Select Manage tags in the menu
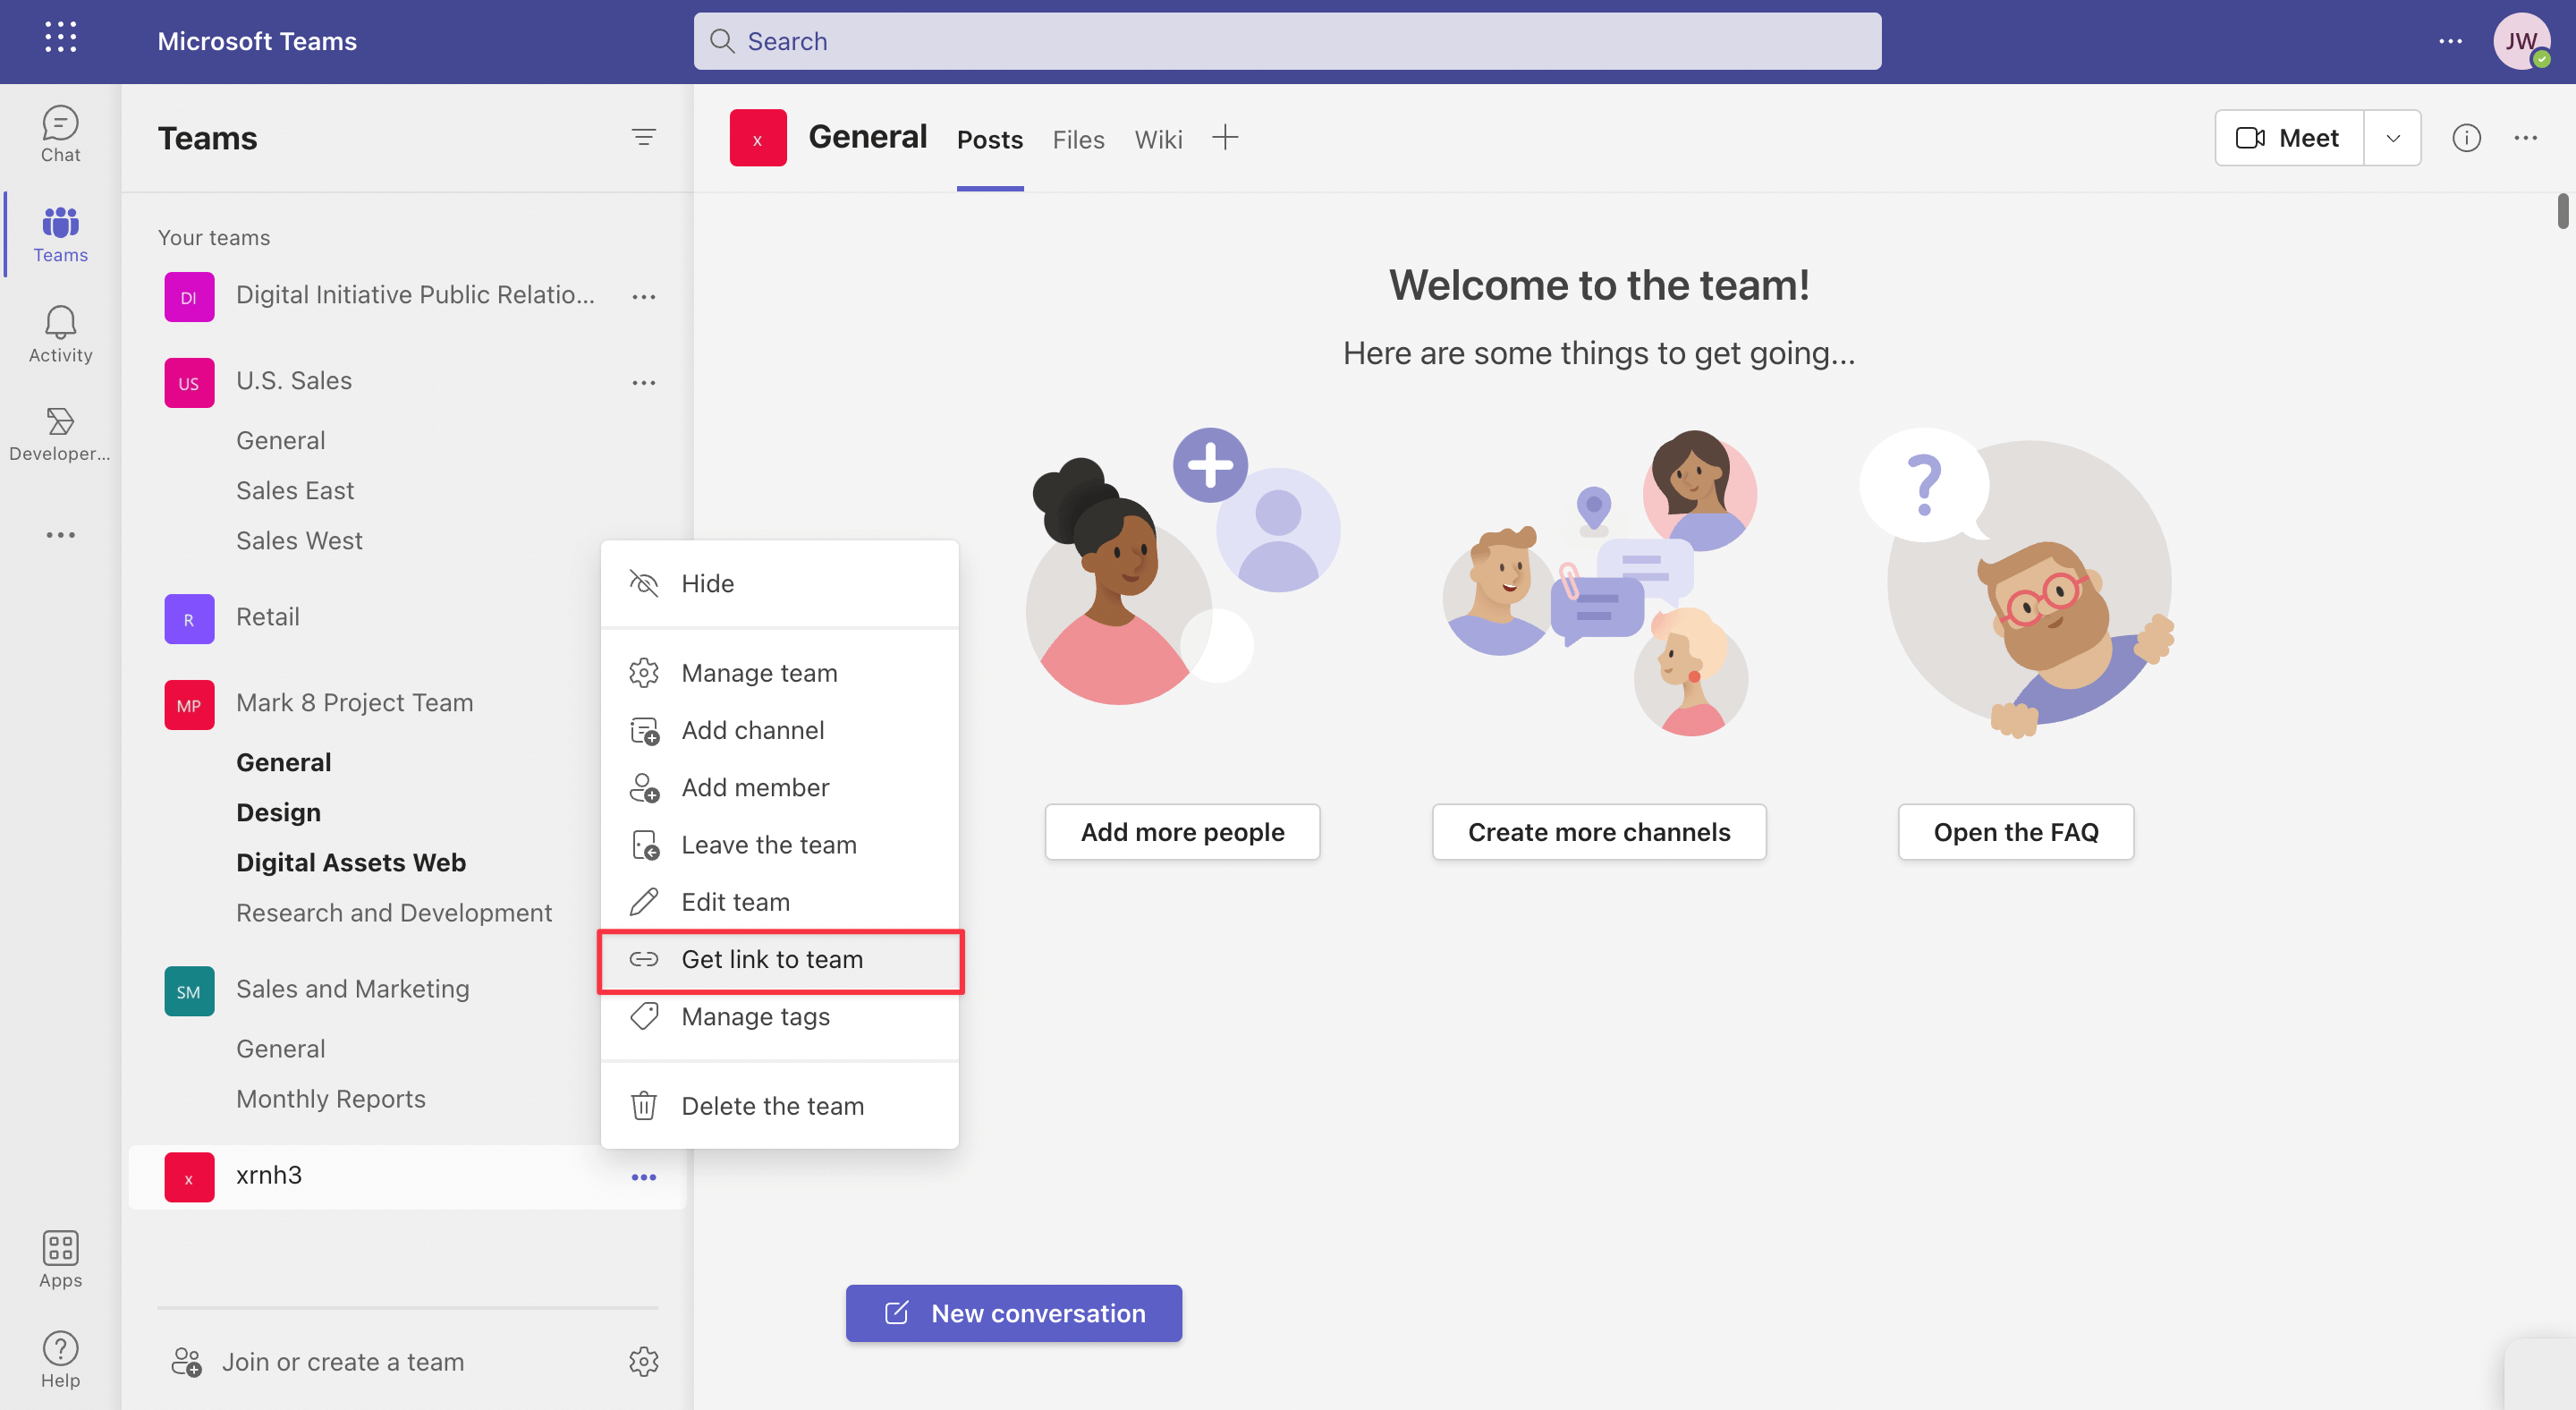The height and width of the screenshot is (1410, 2576). [x=779, y=1016]
